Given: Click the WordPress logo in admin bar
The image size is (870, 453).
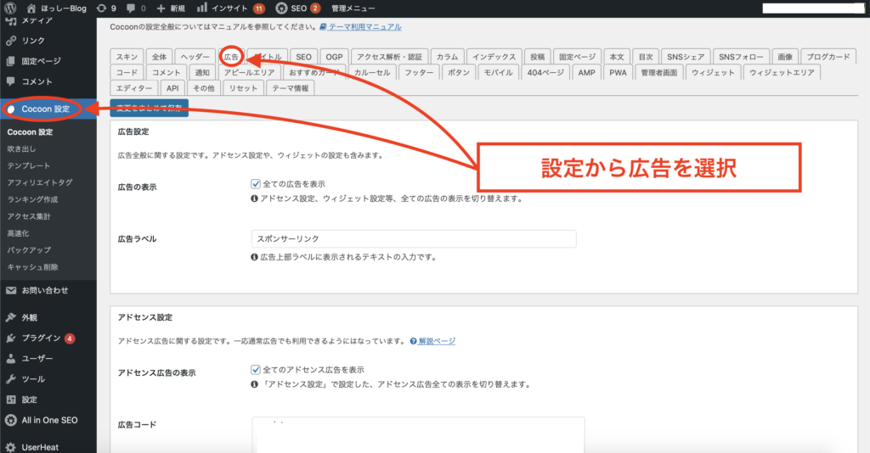Looking at the screenshot, I should [x=10, y=8].
